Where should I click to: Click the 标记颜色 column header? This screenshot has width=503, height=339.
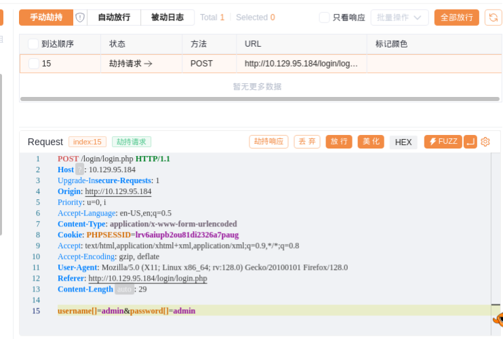(x=435, y=44)
